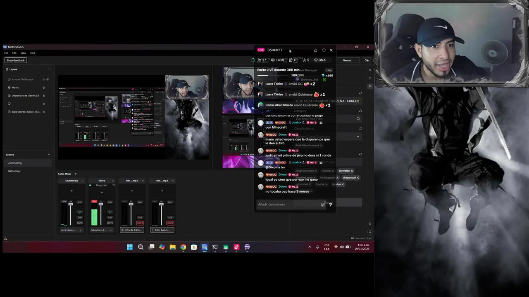
Task: Click the gifts count icon in LIVE overlay
Action: 291,60
